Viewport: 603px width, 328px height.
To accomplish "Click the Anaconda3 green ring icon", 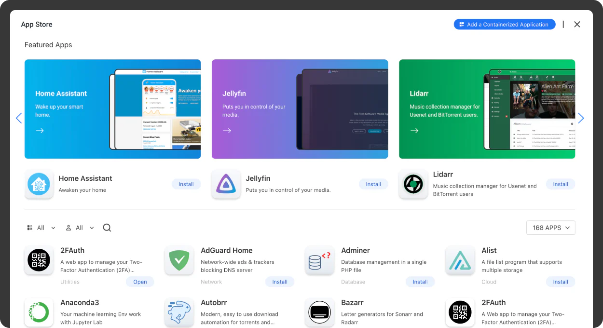I will pos(39,312).
